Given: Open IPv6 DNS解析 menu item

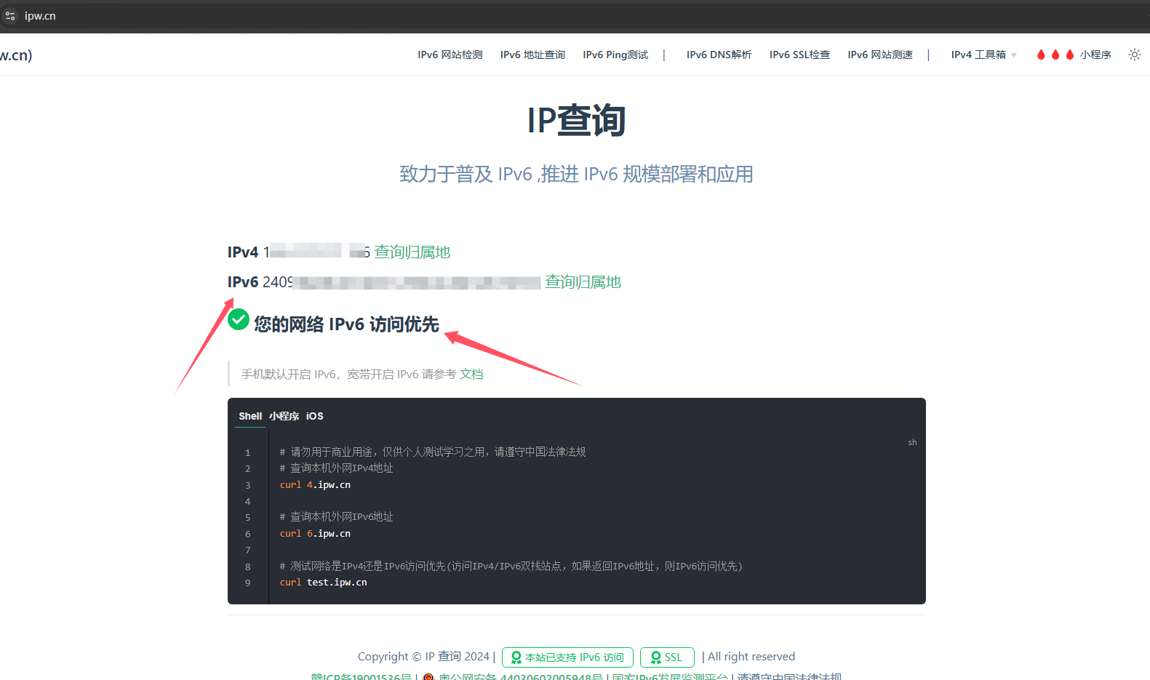Looking at the screenshot, I should click(719, 55).
